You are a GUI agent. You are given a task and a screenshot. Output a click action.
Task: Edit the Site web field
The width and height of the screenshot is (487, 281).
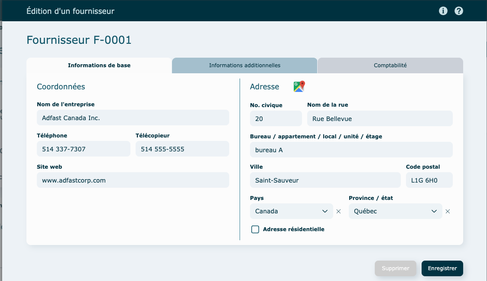[x=133, y=180]
